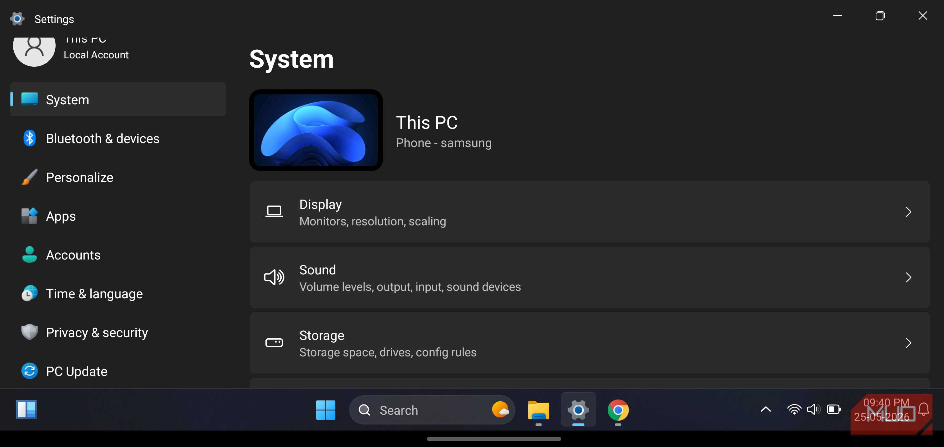
Task: Click the Bluetooth icon in sidebar
Action: (x=29, y=138)
